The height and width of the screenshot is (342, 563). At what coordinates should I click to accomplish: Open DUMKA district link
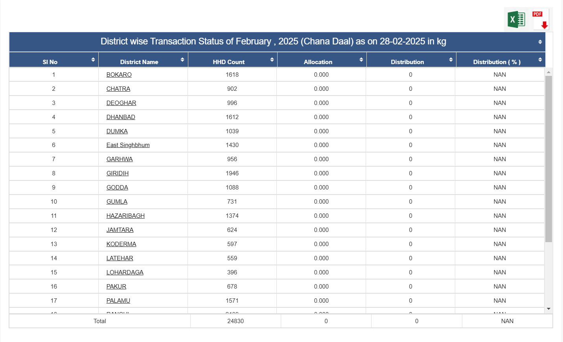(x=117, y=131)
